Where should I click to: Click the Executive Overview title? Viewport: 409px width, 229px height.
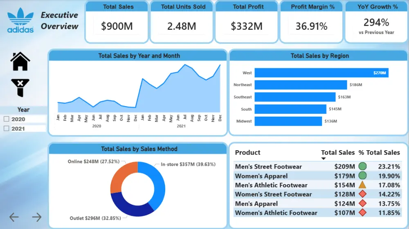[59, 20]
